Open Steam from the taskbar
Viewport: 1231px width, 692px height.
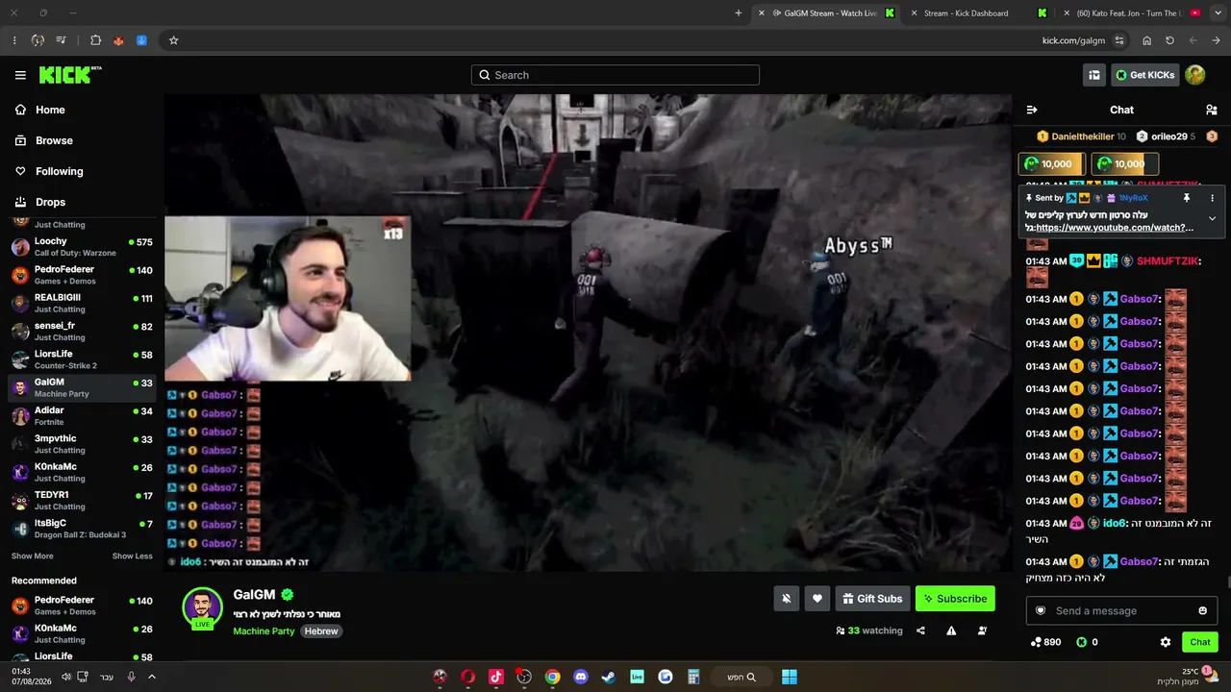[609, 677]
